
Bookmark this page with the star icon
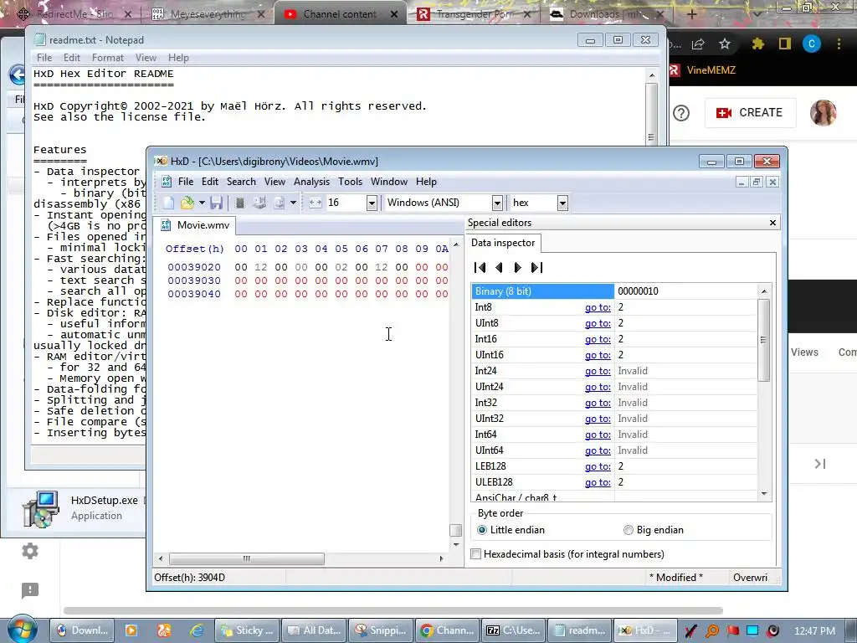725,44
